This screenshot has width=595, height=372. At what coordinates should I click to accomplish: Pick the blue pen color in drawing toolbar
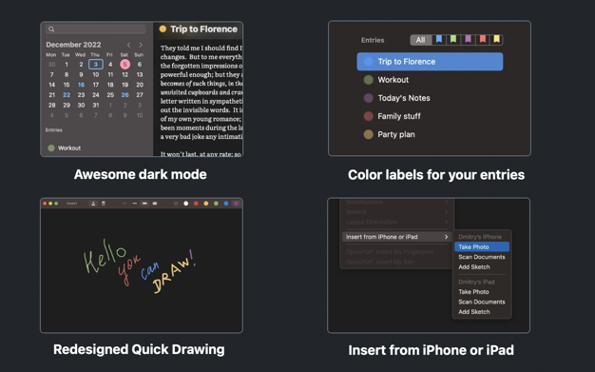click(226, 204)
